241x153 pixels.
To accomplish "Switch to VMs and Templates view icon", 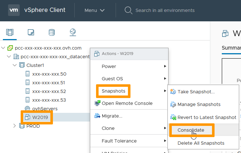I will pyautogui.click(x=31, y=33).
